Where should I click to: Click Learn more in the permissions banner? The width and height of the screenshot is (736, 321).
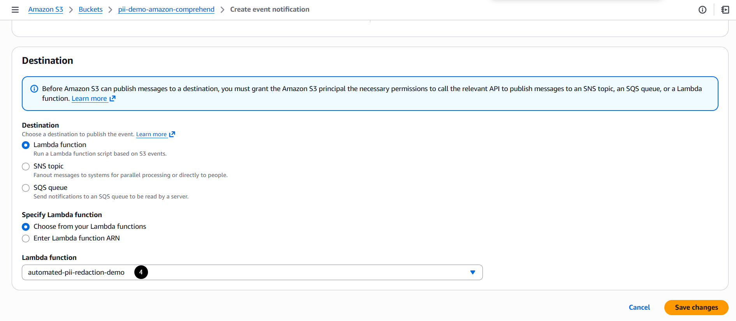pos(89,98)
